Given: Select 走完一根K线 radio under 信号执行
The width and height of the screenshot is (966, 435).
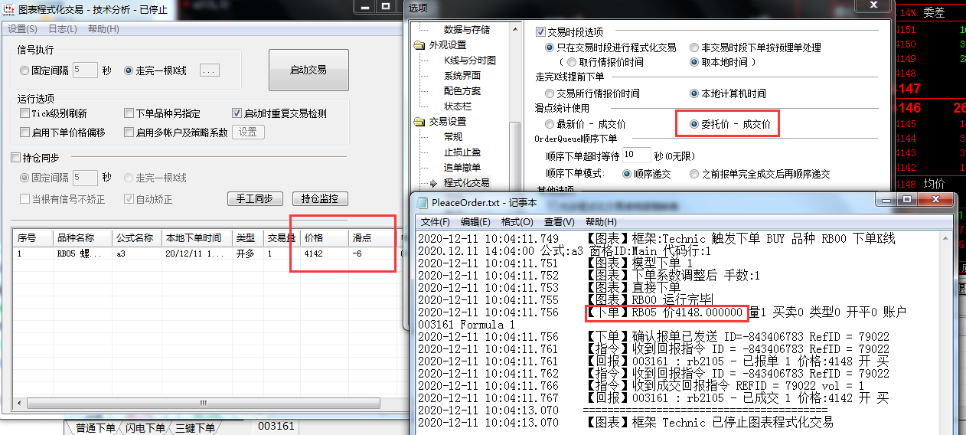Looking at the screenshot, I should 129,70.
